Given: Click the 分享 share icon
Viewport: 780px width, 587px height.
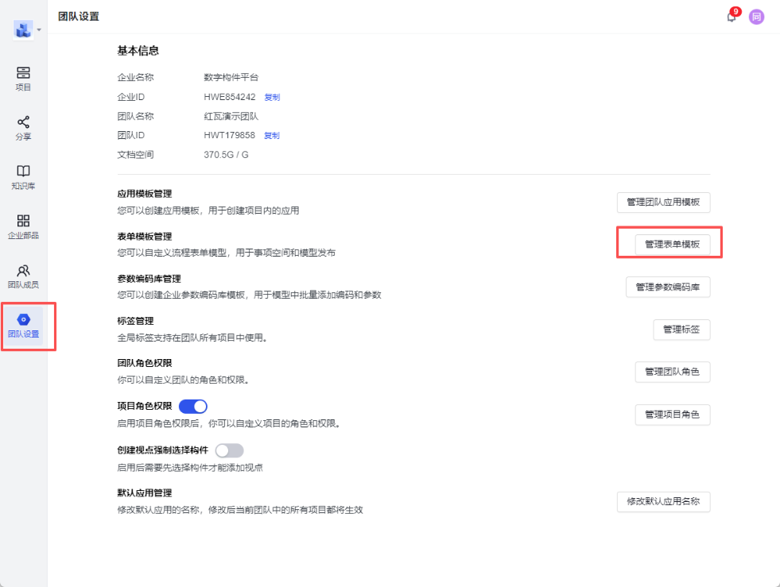Looking at the screenshot, I should pos(24,122).
